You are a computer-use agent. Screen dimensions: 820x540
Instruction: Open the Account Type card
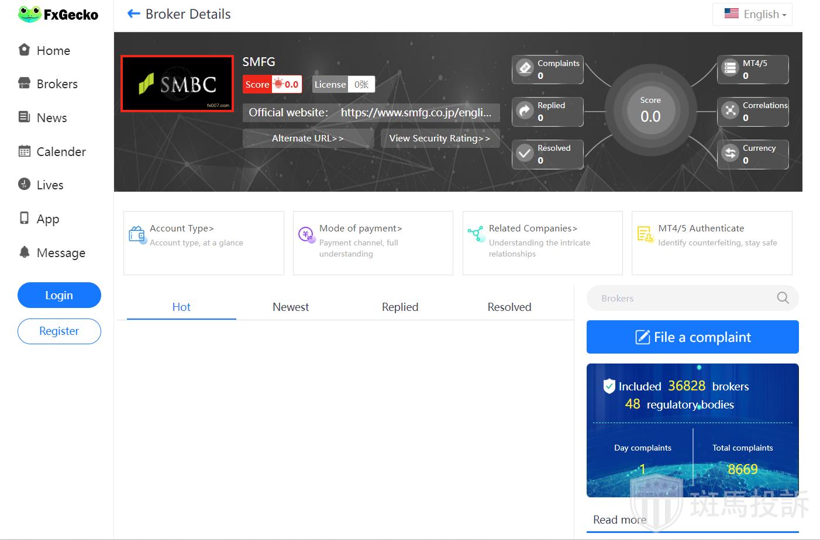tap(203, 243)
